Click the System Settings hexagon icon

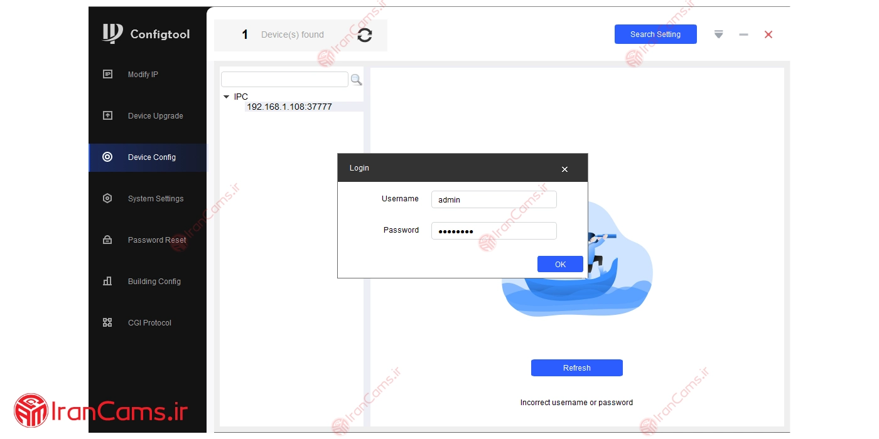click(x=107, y=198)
